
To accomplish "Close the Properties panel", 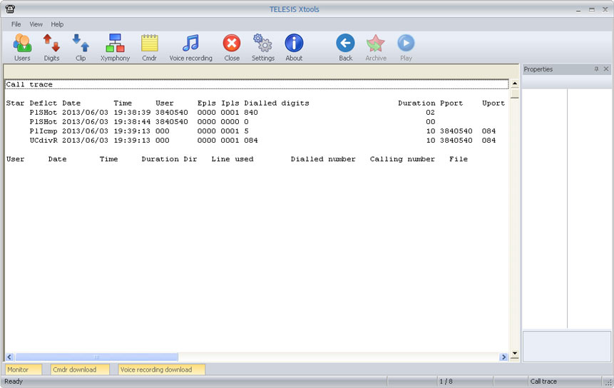I will [x=606, y=69].
